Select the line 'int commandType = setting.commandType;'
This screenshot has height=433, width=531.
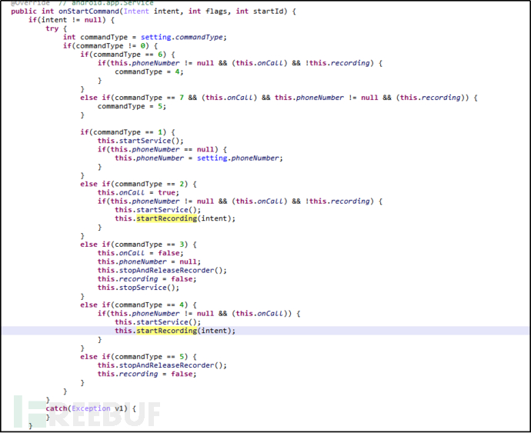click(x=145, y=37)
